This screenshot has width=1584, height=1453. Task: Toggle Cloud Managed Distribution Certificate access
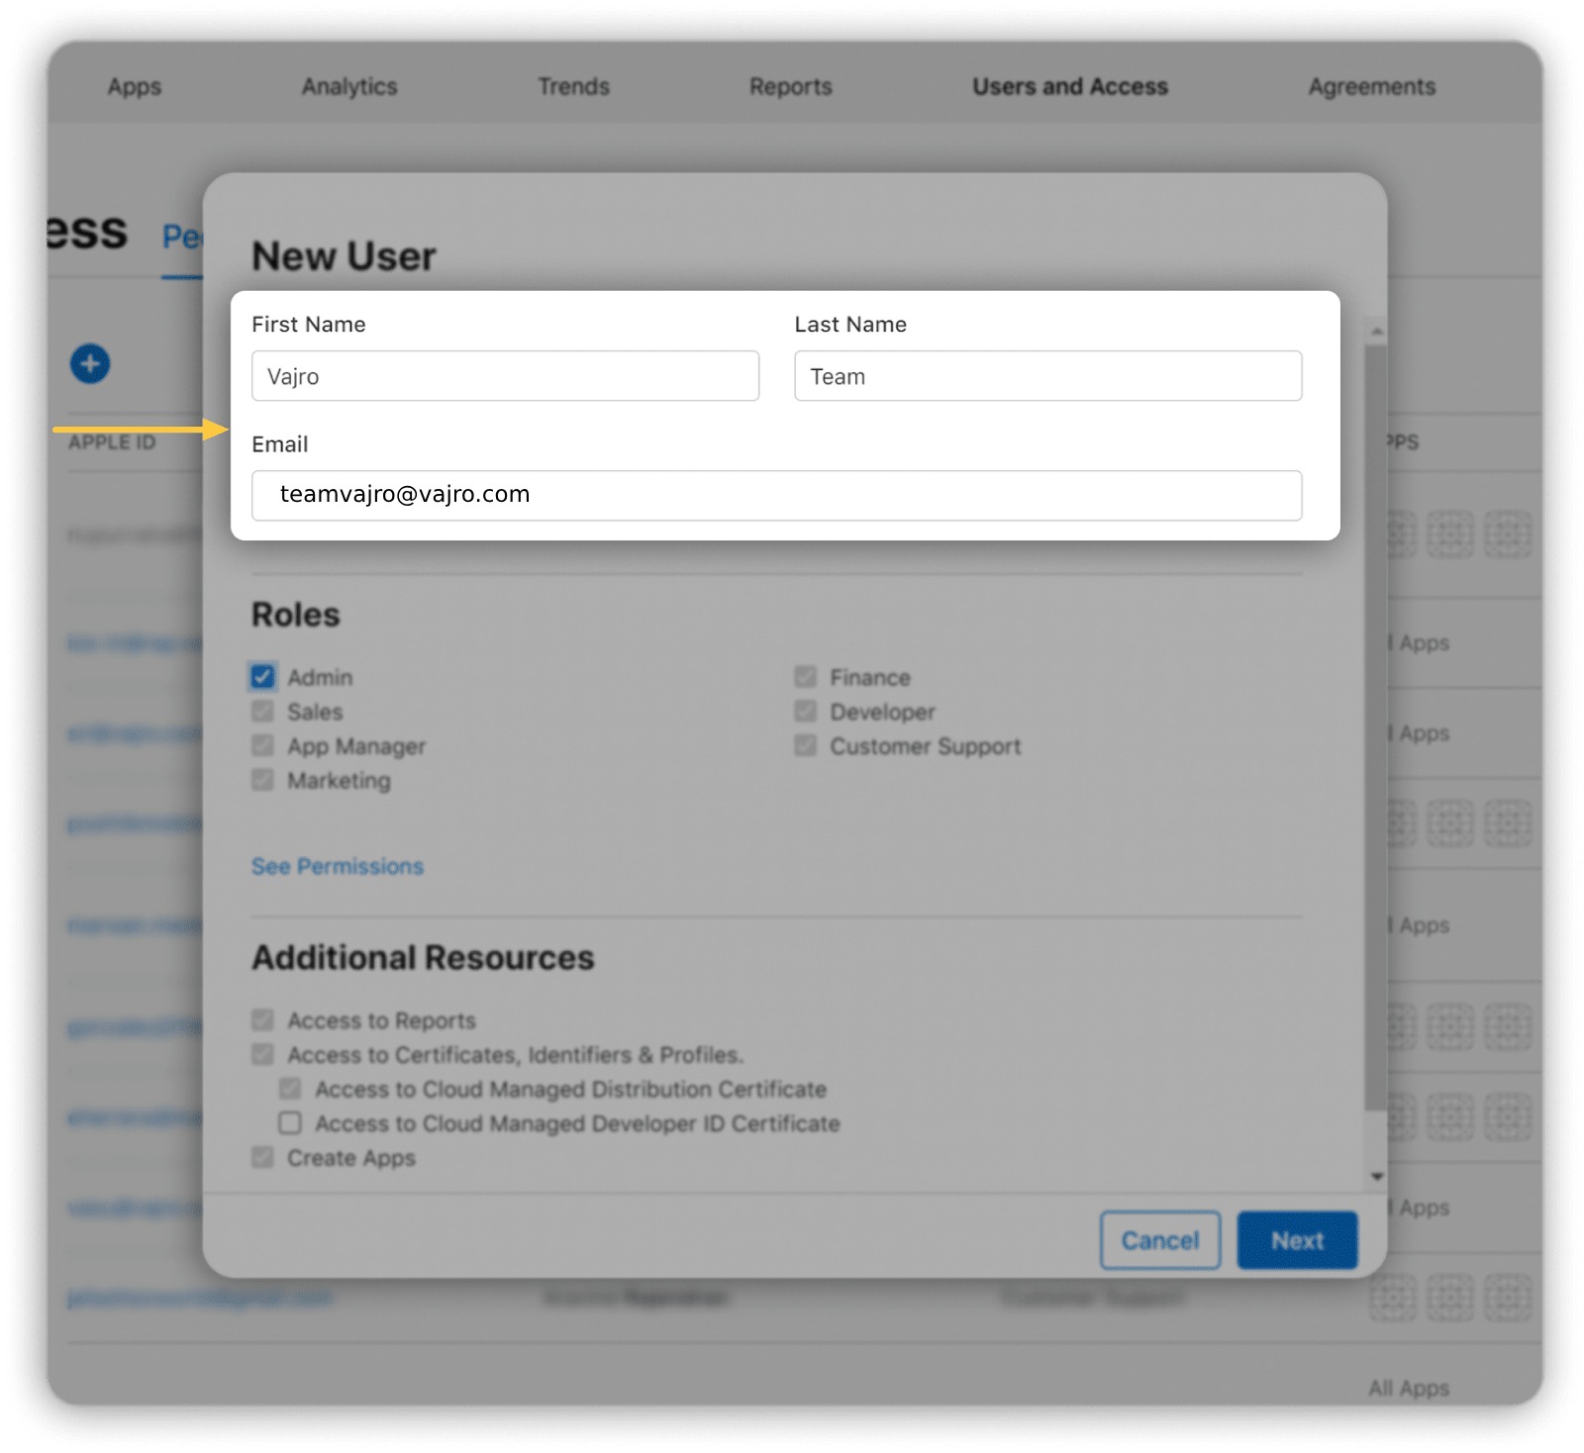(290, 1089)
